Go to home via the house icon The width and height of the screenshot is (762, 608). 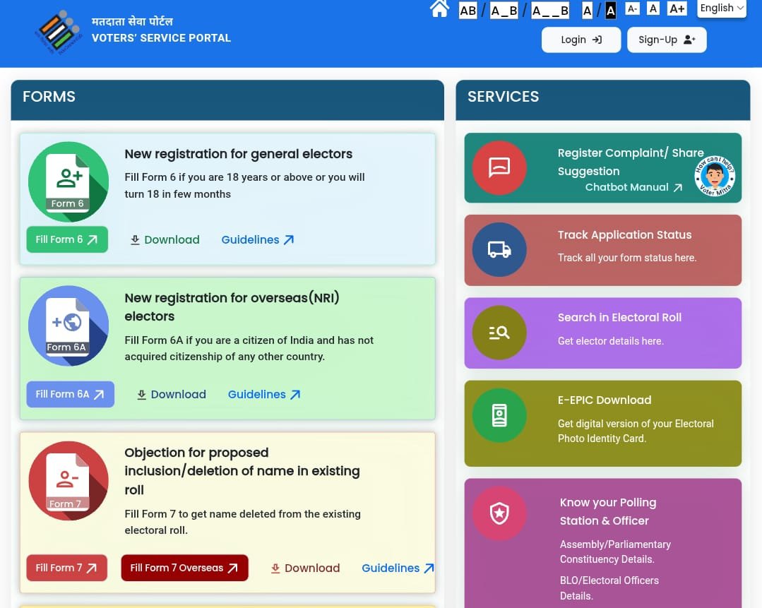439,9
